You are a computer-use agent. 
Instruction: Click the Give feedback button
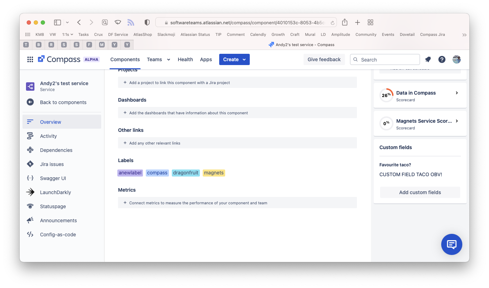tap(324, 59)
